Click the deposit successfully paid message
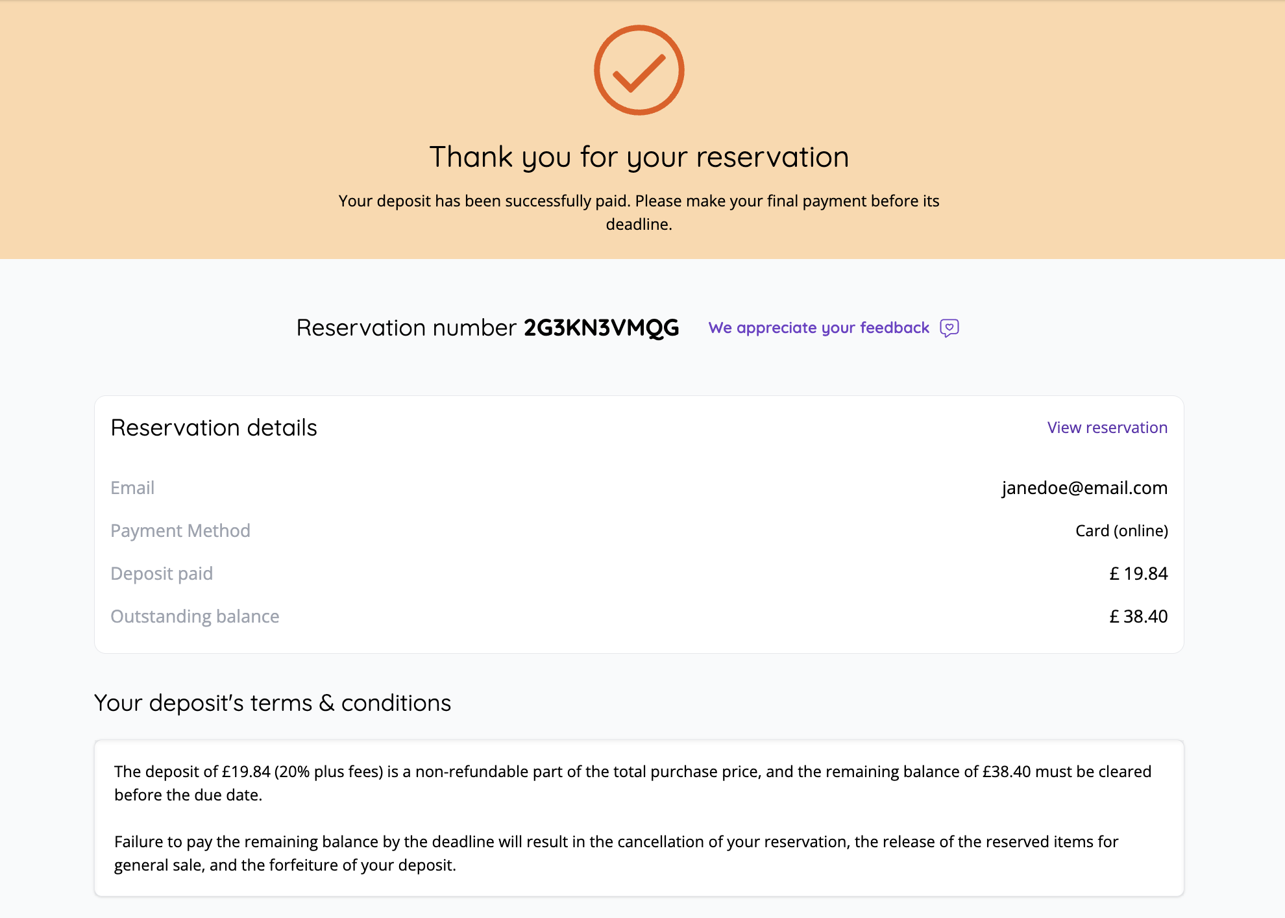Screen dimensions: 1285x918 [639, 212]
